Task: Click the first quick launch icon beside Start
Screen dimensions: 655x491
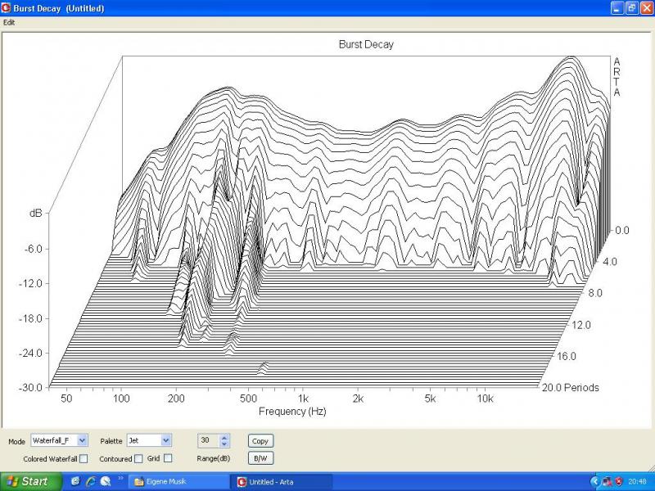Action: (75, 481)
